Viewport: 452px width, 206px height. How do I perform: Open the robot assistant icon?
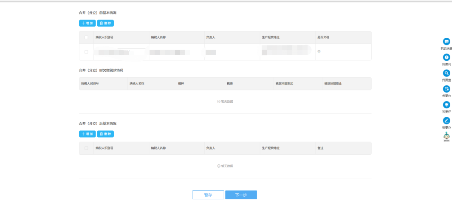coord(446,135)
